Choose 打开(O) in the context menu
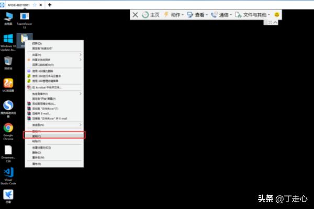Image resolution: width=314 pixels, height=209 pixels. click(37, 43)
